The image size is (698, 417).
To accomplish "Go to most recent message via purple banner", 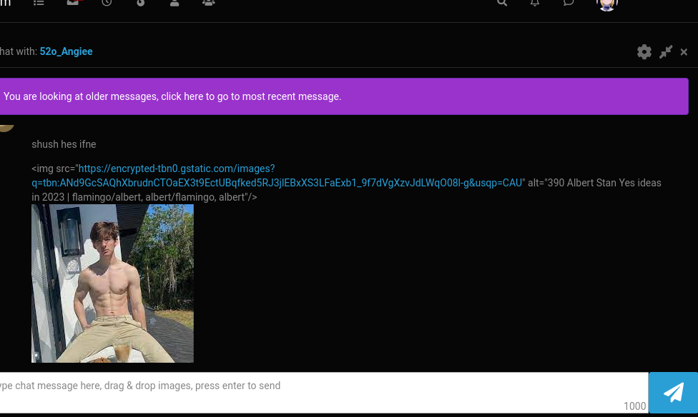I will (344, 96).
